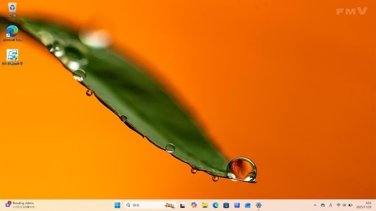Click the OneDrive cloud icon in system tray
The height and width of the screenshot is (211, 376).
point(323,205)
